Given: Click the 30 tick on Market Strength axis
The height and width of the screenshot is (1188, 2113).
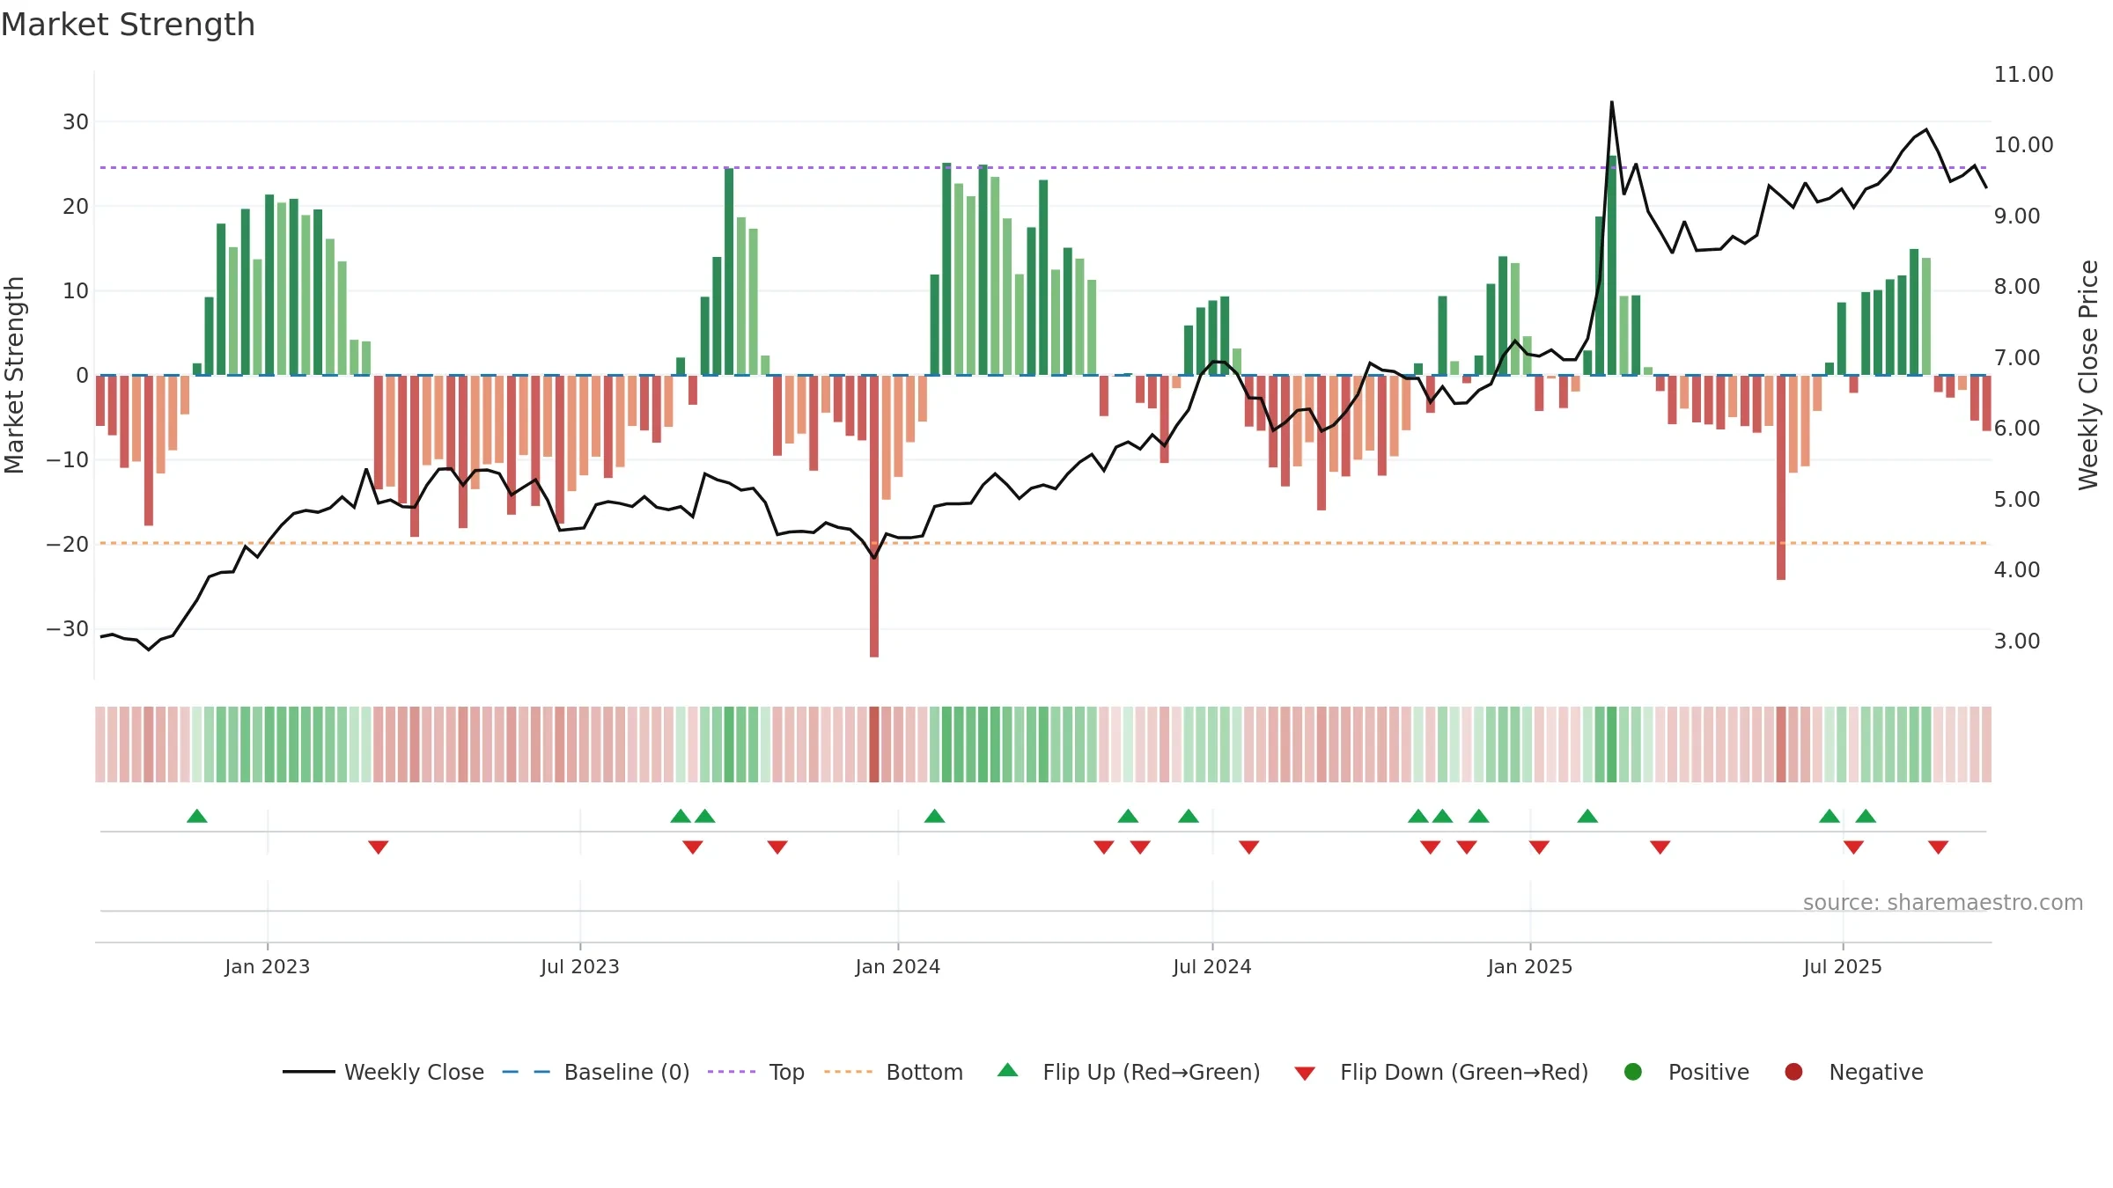Looking at the screenshot, I should click(76, 121).
